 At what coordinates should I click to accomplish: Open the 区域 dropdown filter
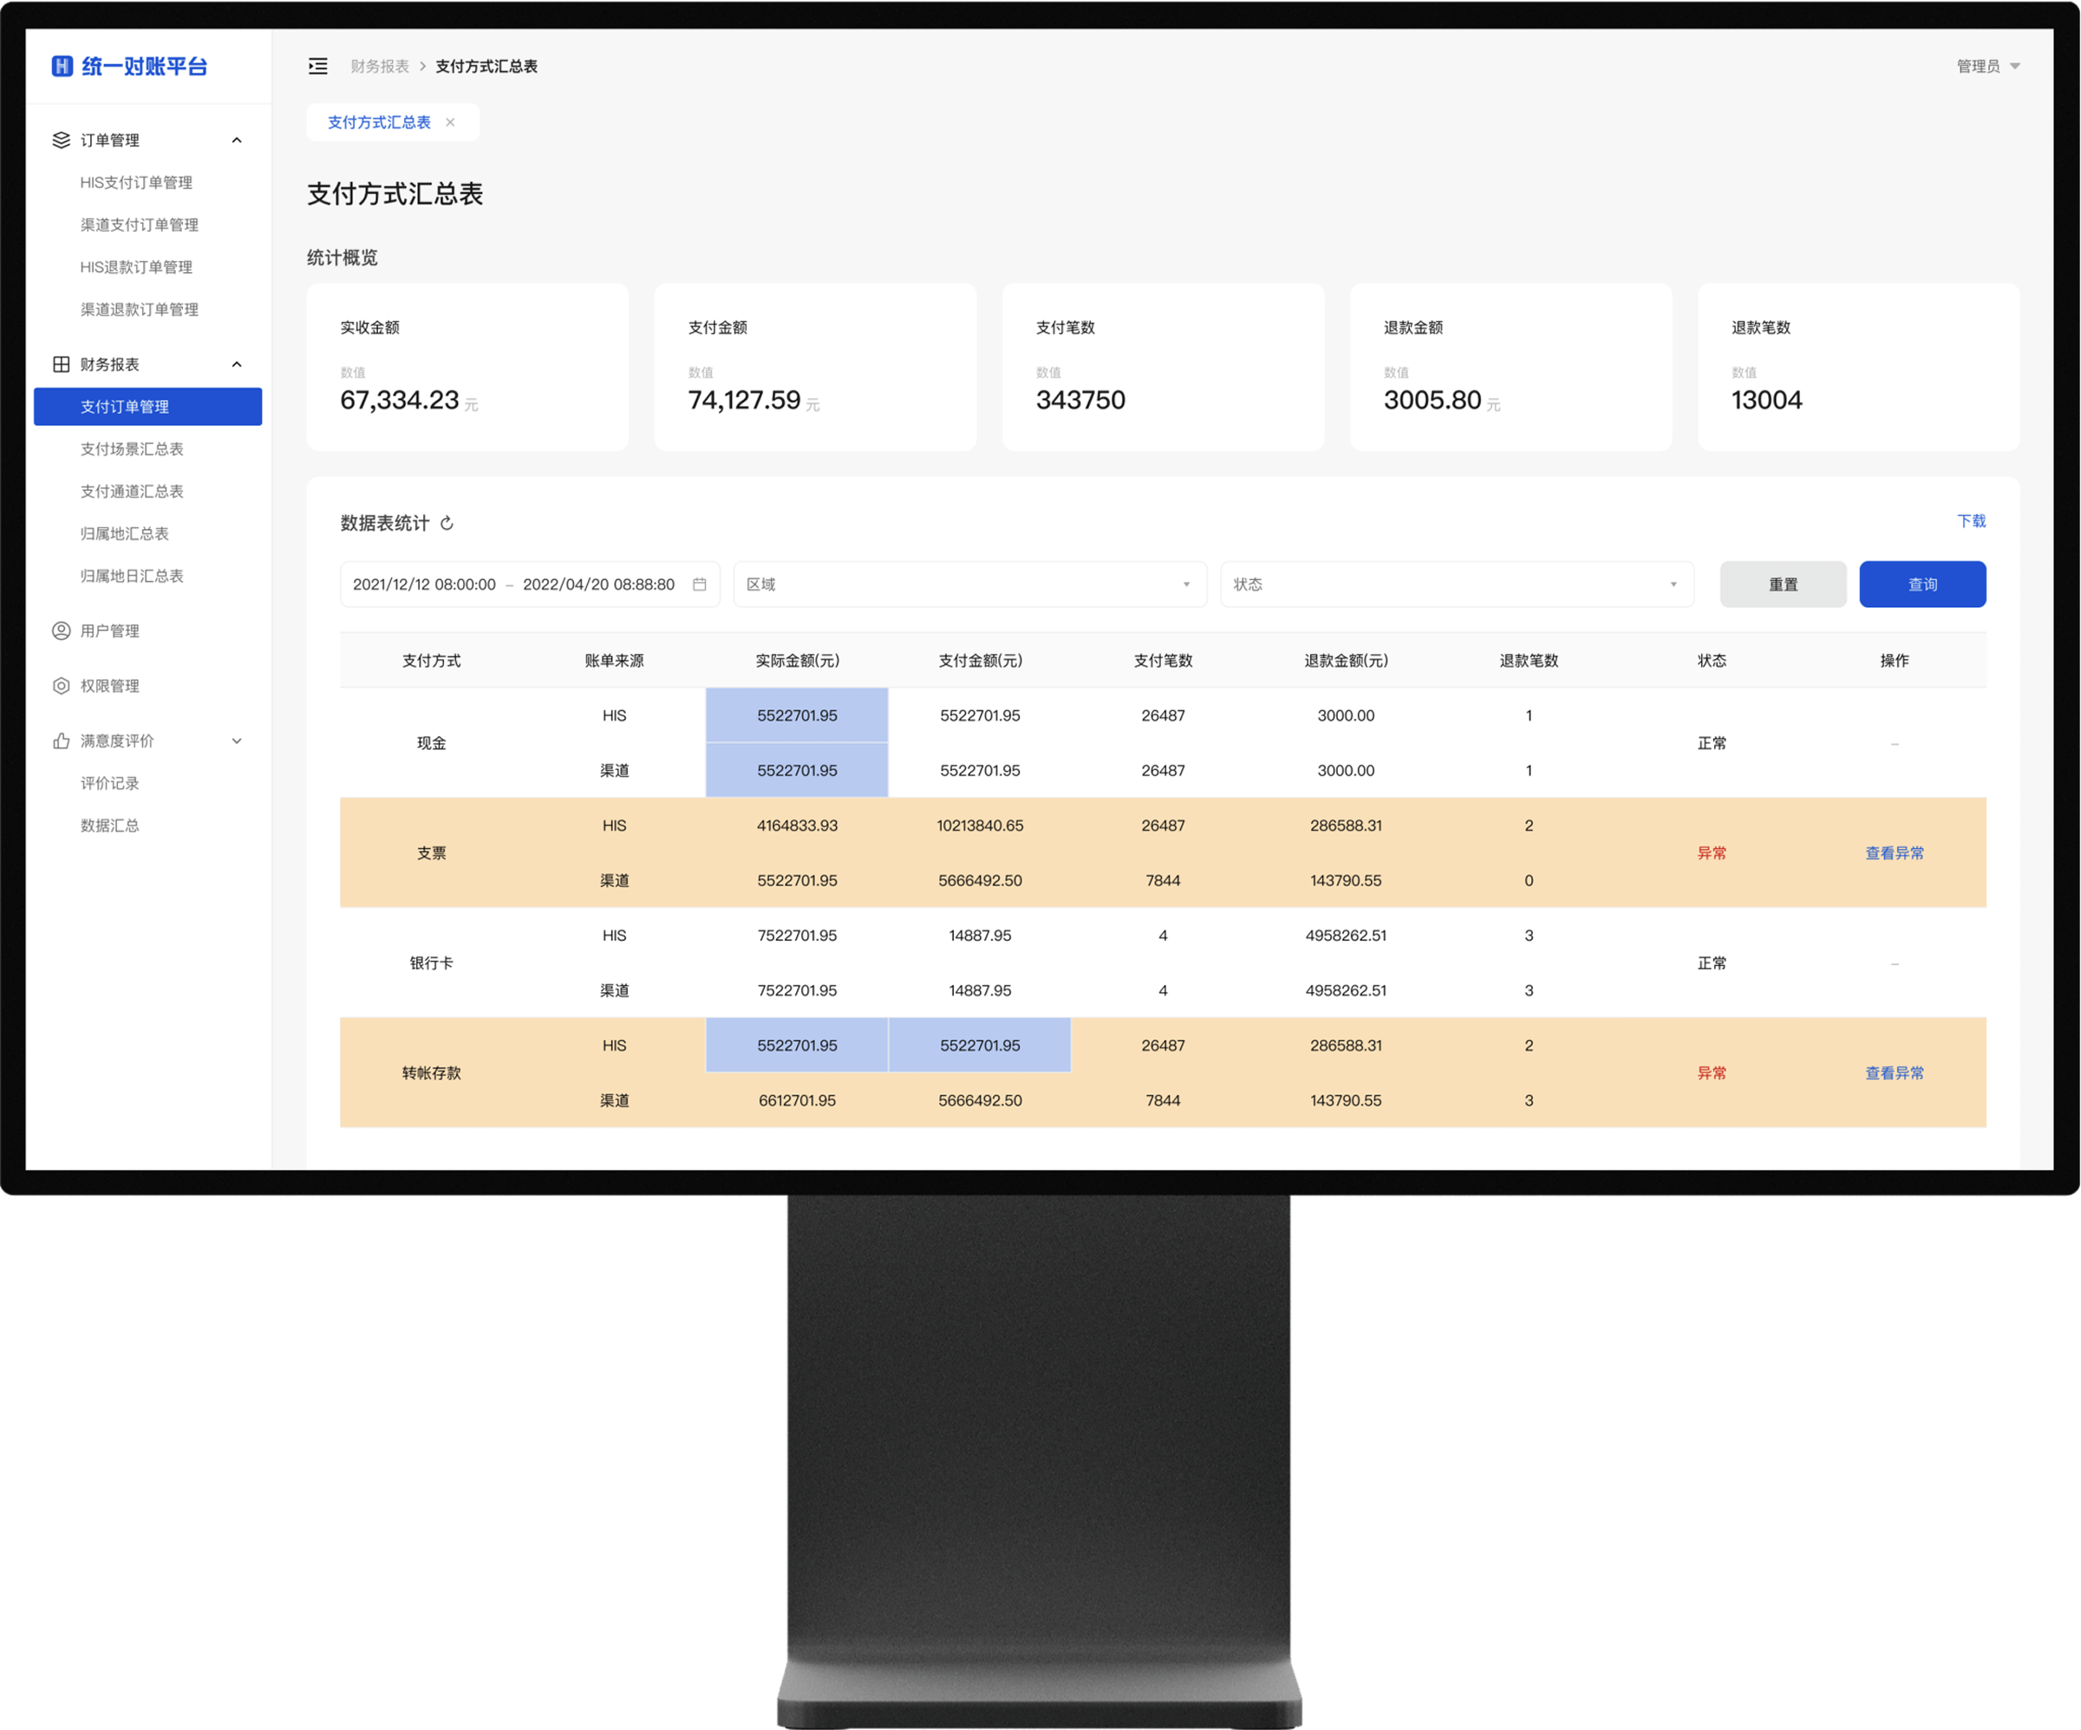969,584
